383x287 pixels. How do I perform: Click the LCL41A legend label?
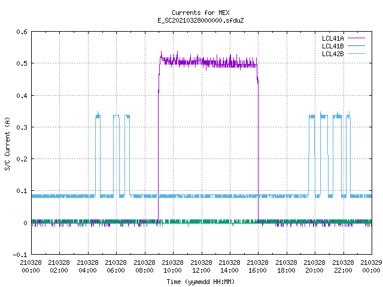tap(333, 38)
